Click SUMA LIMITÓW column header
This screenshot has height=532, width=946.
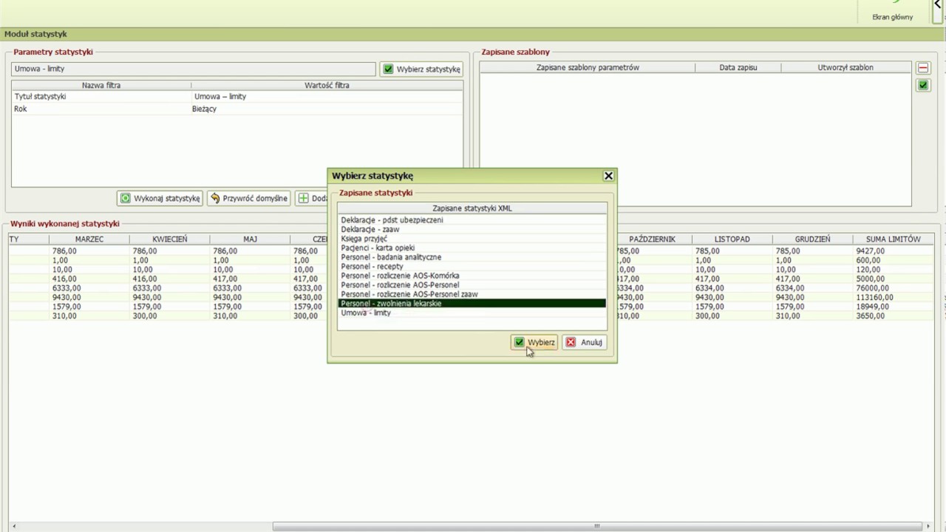893,239
